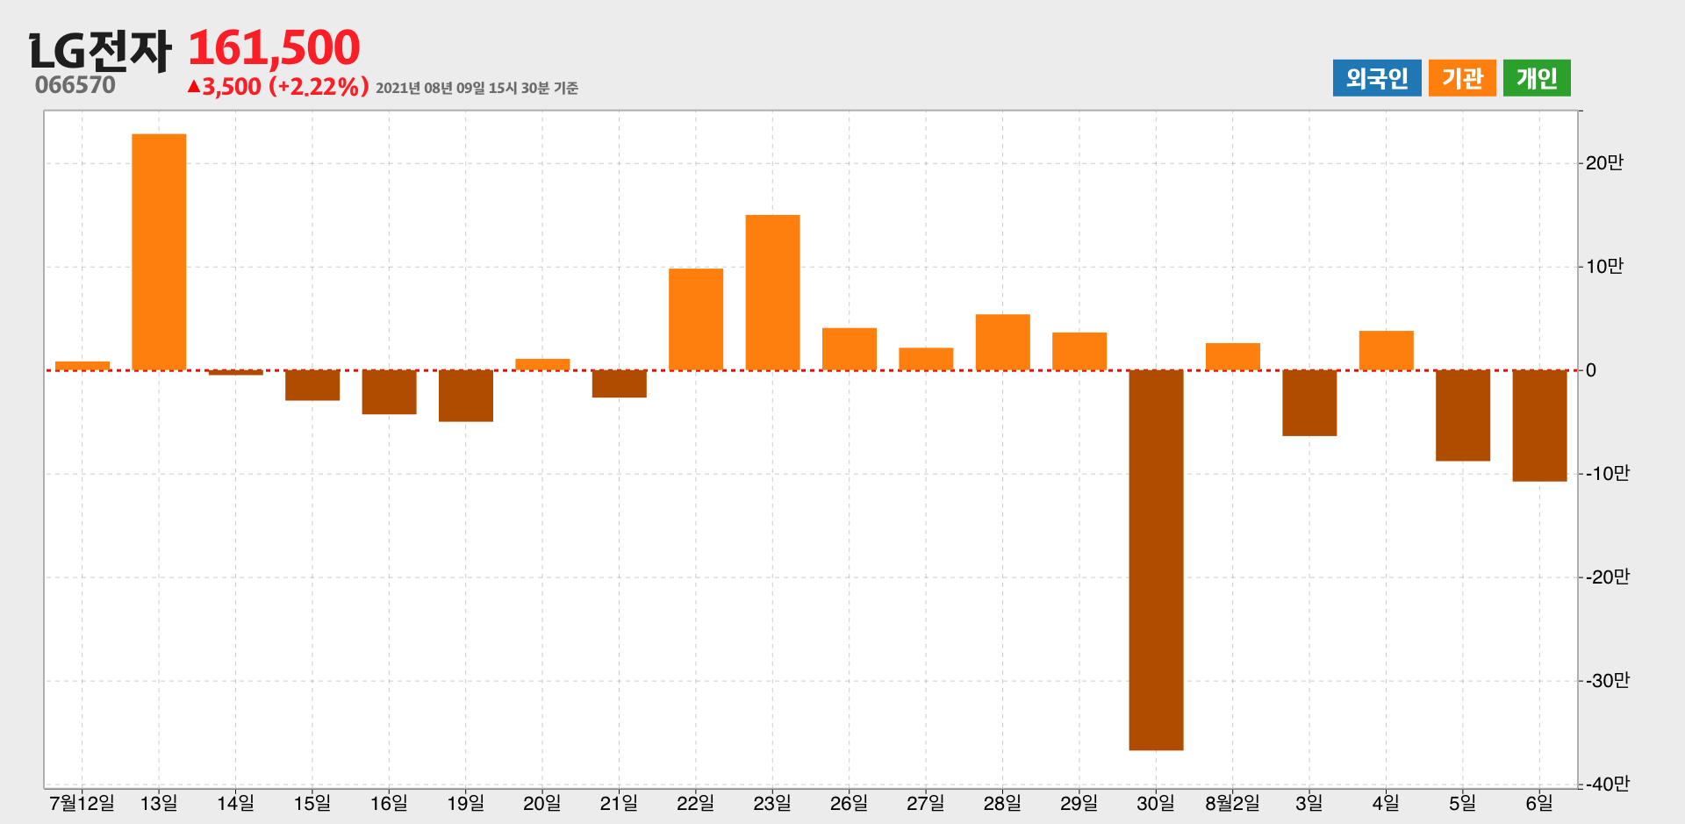Click the 0 y-axis label
This screenshot has height=824, width=1685.
point(1591,370)
